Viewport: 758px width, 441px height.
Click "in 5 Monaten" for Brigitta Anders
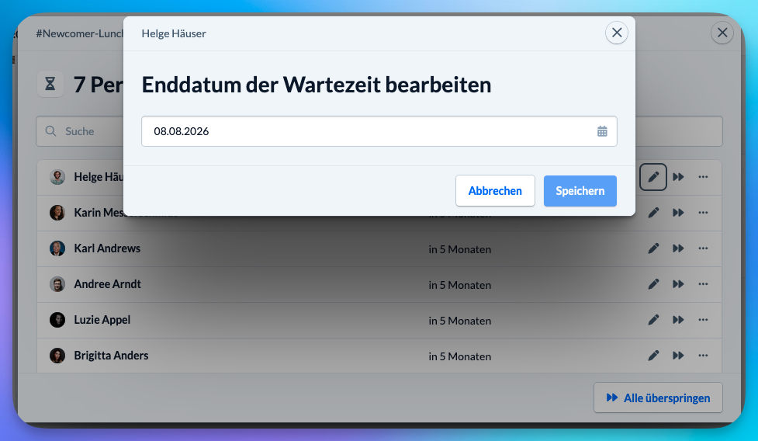[x=460, y=357]
